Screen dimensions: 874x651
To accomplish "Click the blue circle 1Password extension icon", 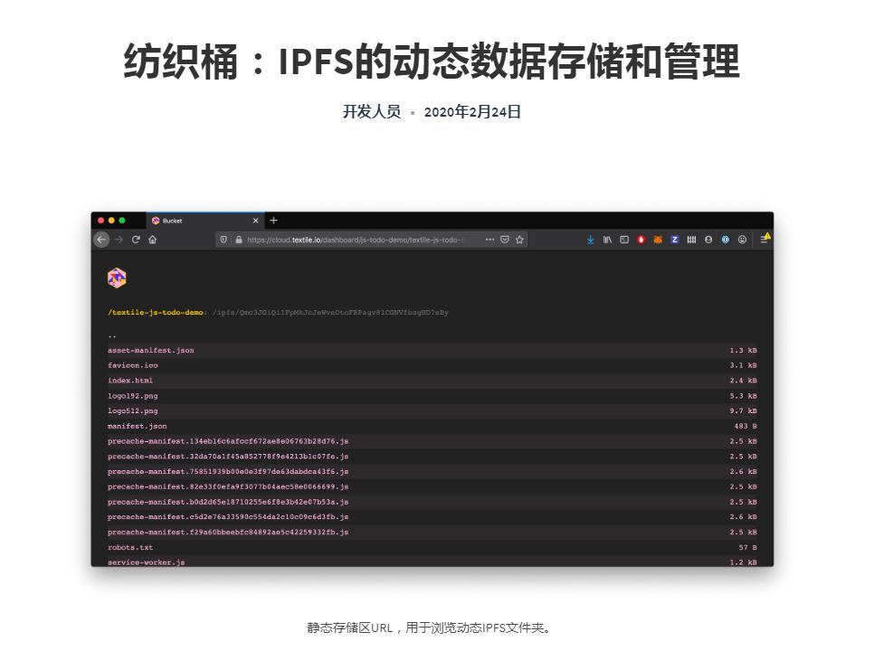I will [x=726, y=240].
